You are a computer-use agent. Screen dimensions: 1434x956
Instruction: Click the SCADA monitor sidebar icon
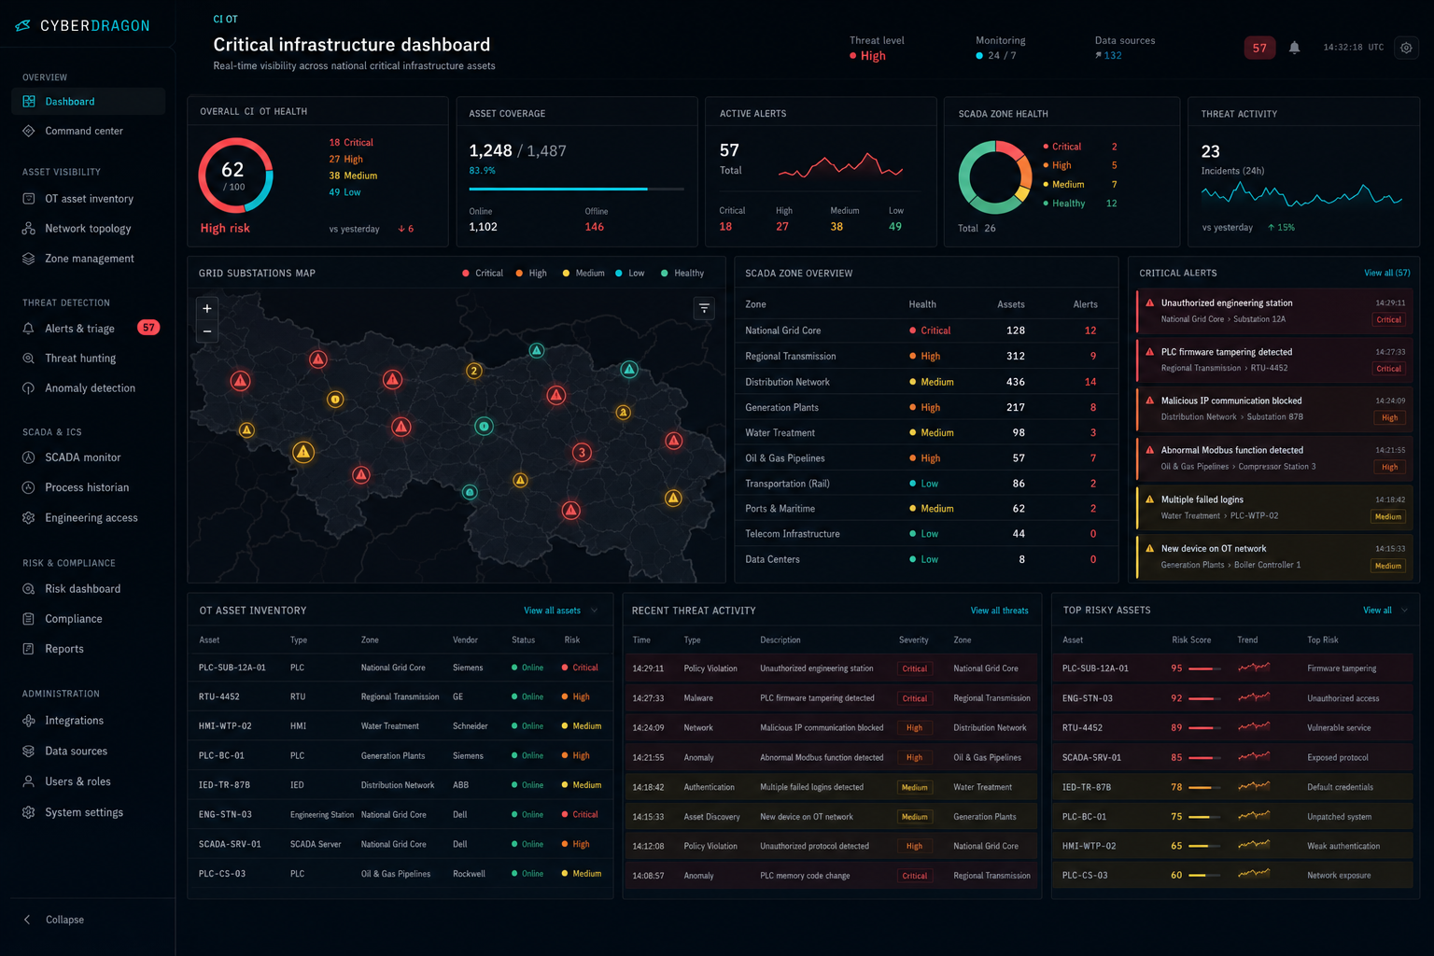click(29, 457)
